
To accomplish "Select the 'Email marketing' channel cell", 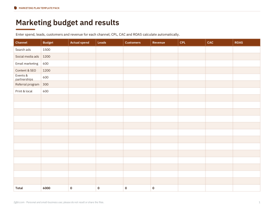I will tap(26, 64).
